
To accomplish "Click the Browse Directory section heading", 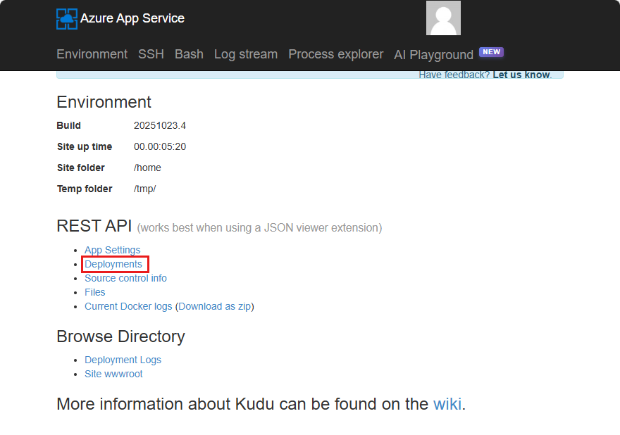I will (x=120, y=336).
